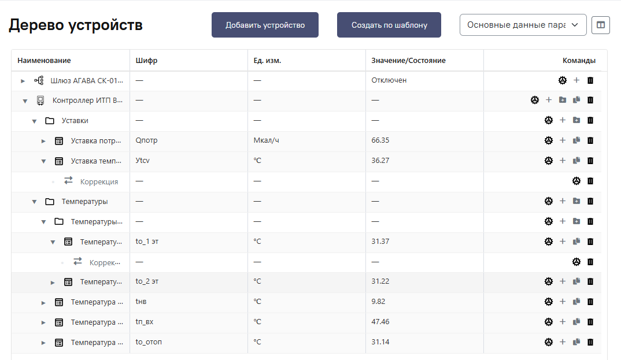This screenshot has width=621, height=360.
Task: Click plus icon in Ytcv row
Action: pyautogui.click(x=563, y=161)
